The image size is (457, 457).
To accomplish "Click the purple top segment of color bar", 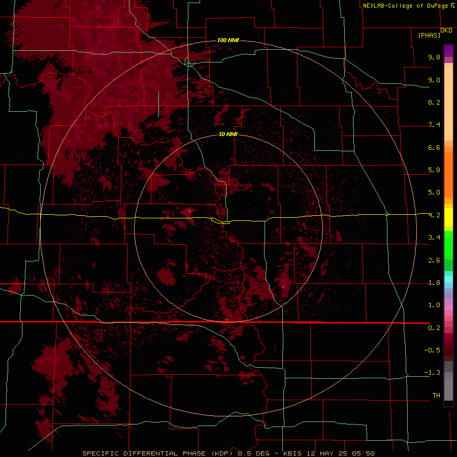I will (448, 51).
